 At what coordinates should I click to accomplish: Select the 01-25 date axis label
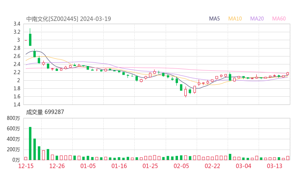[x=150, y=166]
